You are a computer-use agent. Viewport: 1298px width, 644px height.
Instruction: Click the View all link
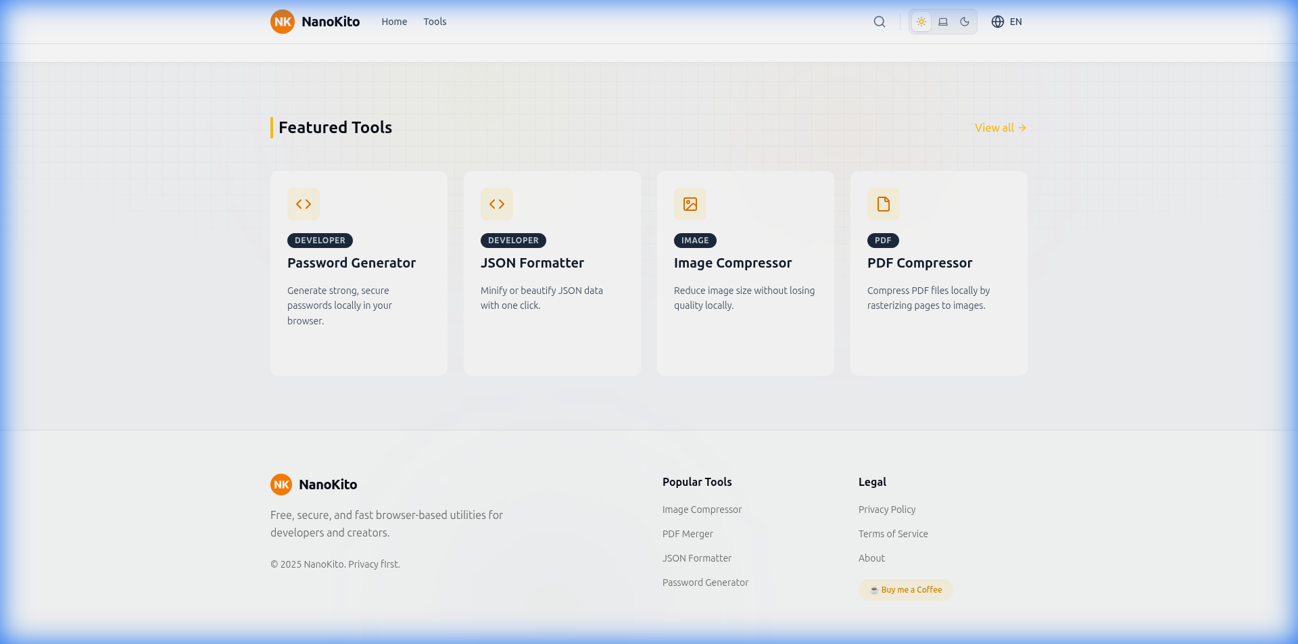click(x=1000, y=128)
